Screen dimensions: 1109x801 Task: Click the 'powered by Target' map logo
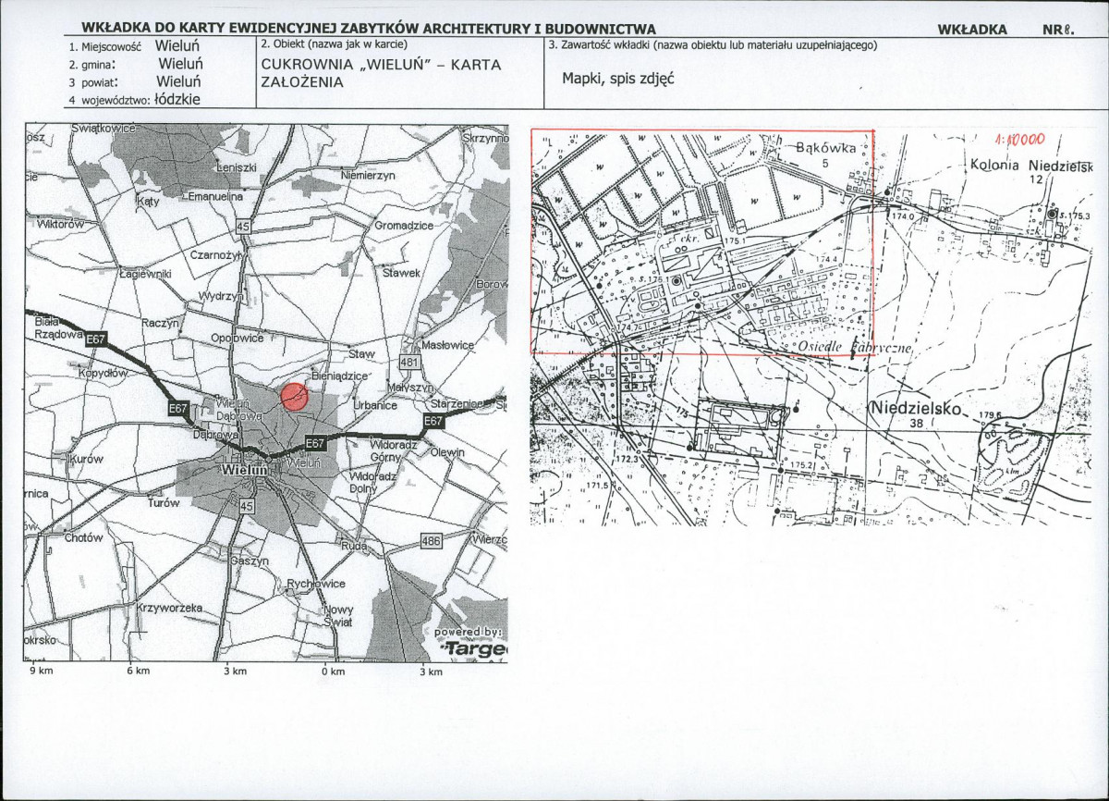470,644
